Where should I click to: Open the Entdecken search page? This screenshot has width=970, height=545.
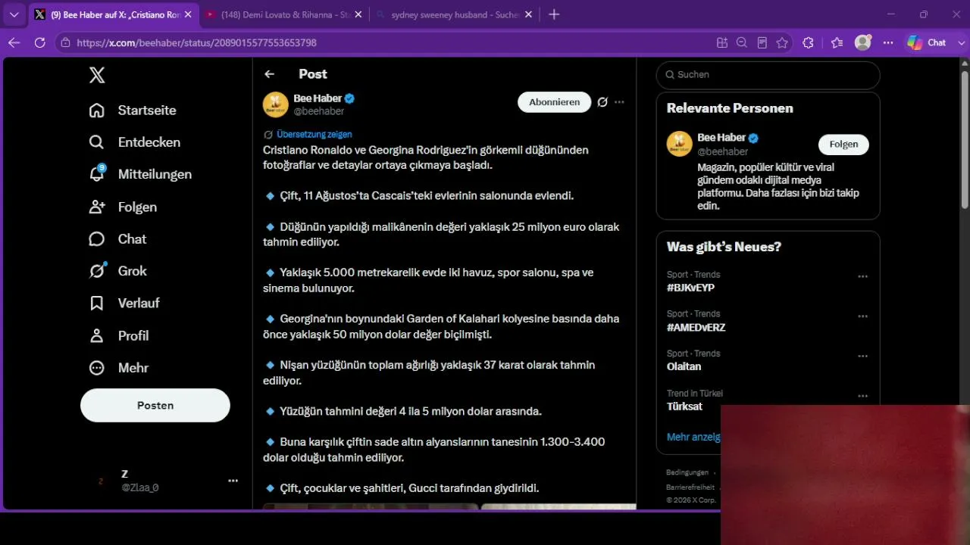pos(135,142)
